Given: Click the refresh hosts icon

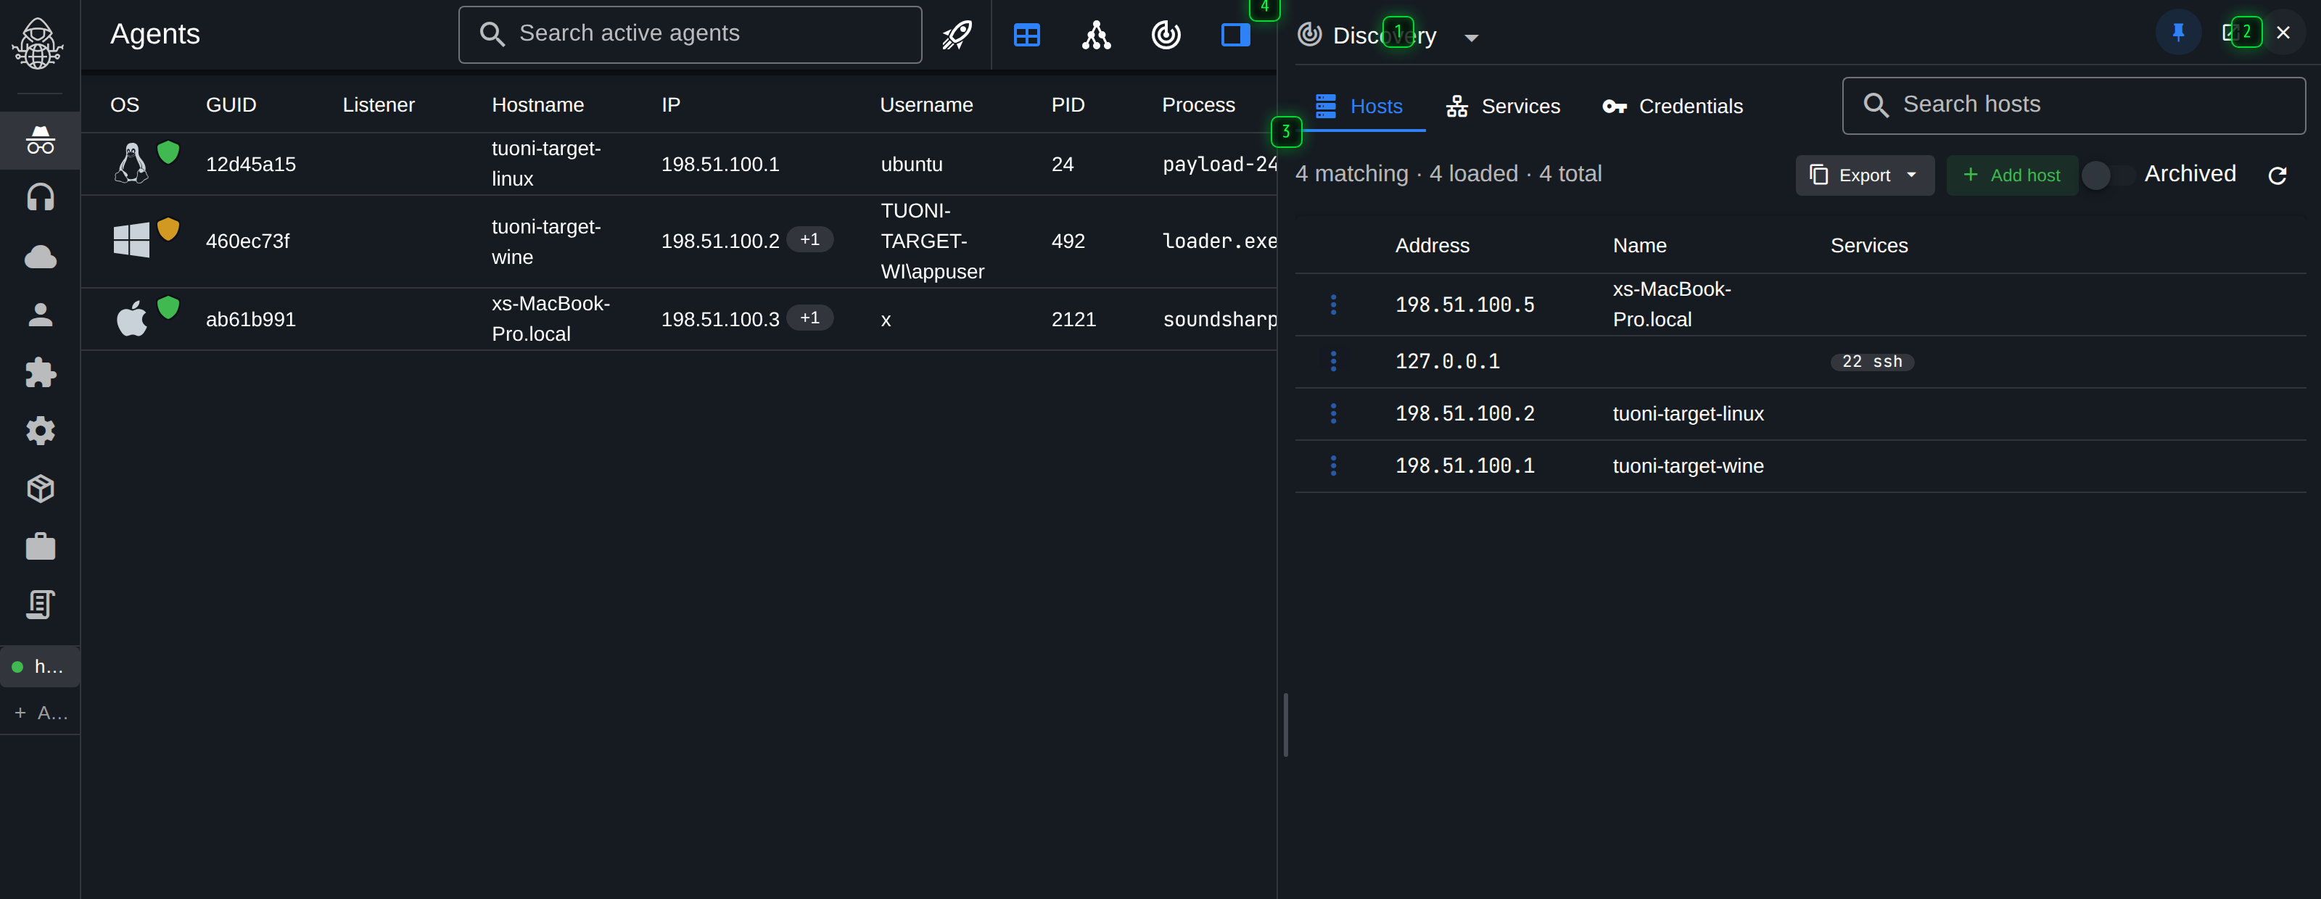Looking at the screenshot, I should pos(2277,175).
